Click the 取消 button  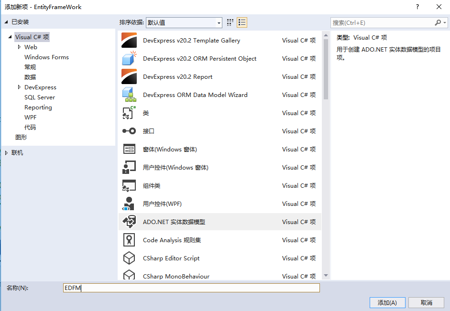(x=426, y=303)
